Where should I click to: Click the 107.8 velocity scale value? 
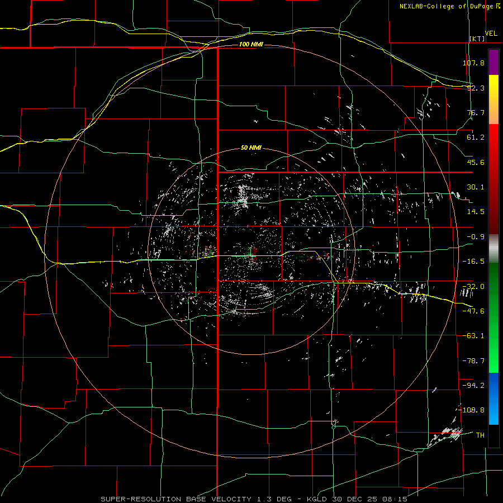(x=473, y=63)
